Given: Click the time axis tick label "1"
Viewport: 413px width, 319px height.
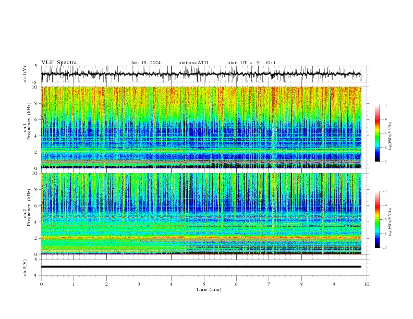Looking at the screenshot, I should click(74, 284).
